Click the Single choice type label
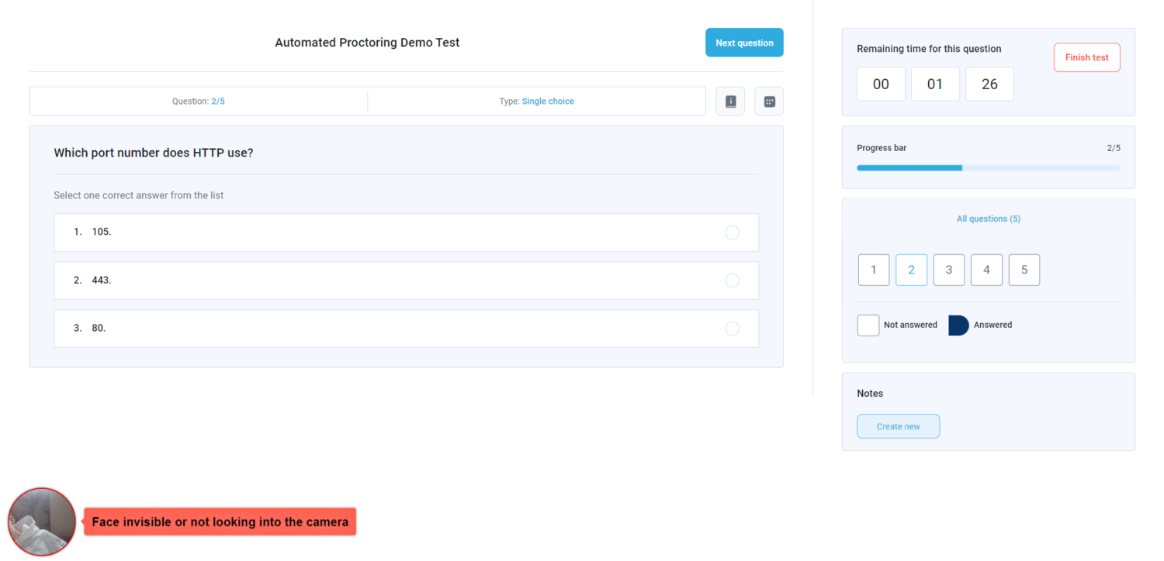This screenshot has height=561, width=1164. (548, 102)
